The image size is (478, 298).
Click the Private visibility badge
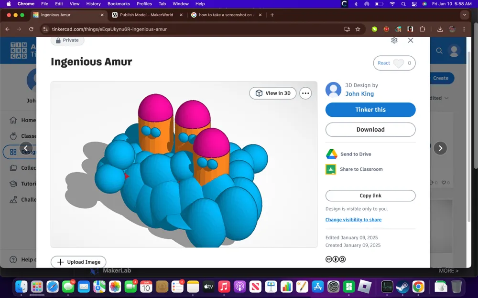pyautogui.click(x=67, y=41)
